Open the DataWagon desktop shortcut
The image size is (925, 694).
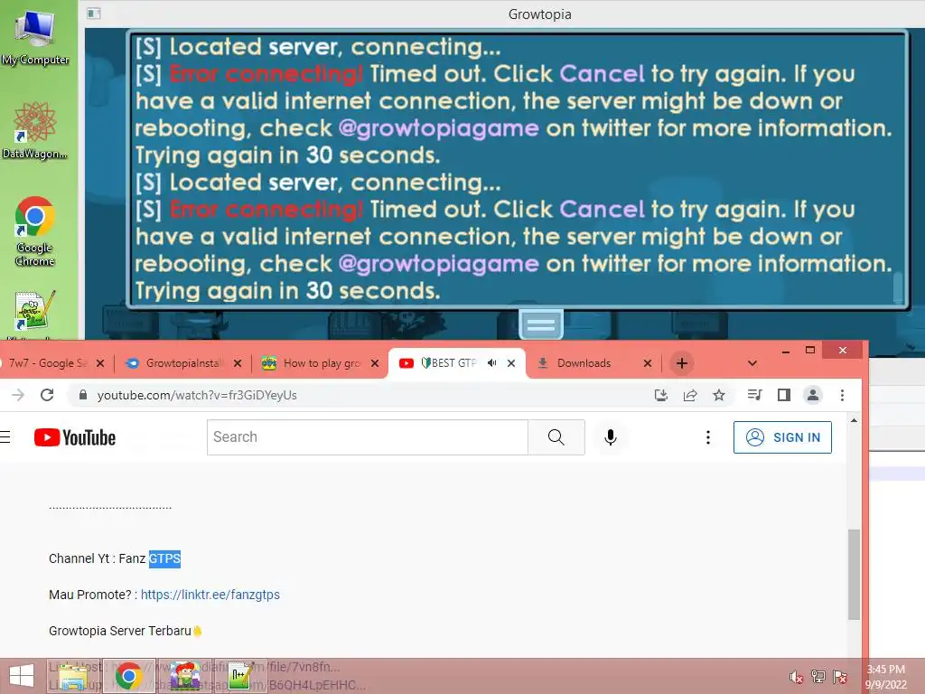[x=34, y=131]
